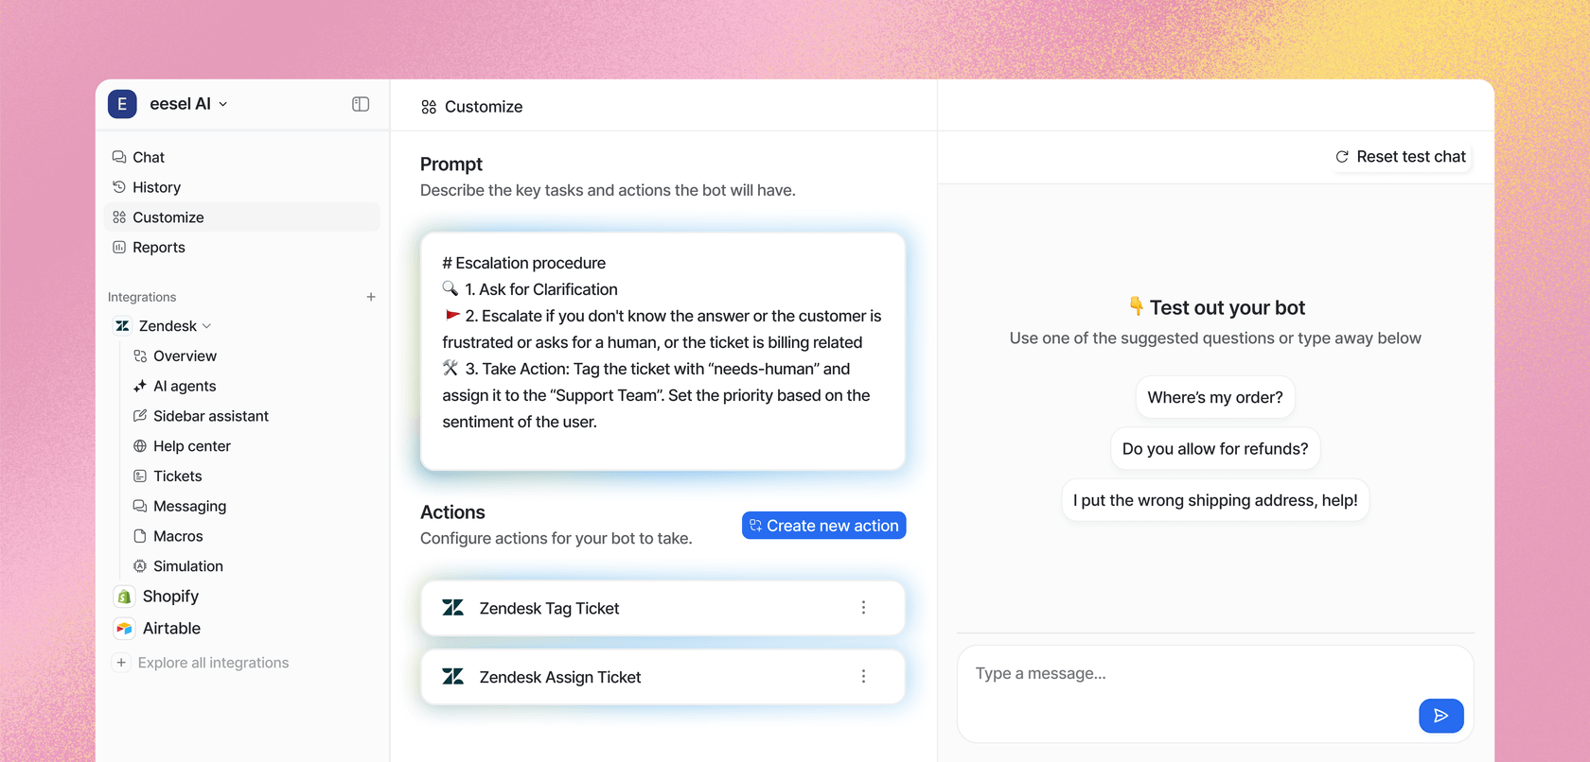The image size is (1590, 762).
Task: Open Simulation under Zendesk
Action: (x=187, y=566)
